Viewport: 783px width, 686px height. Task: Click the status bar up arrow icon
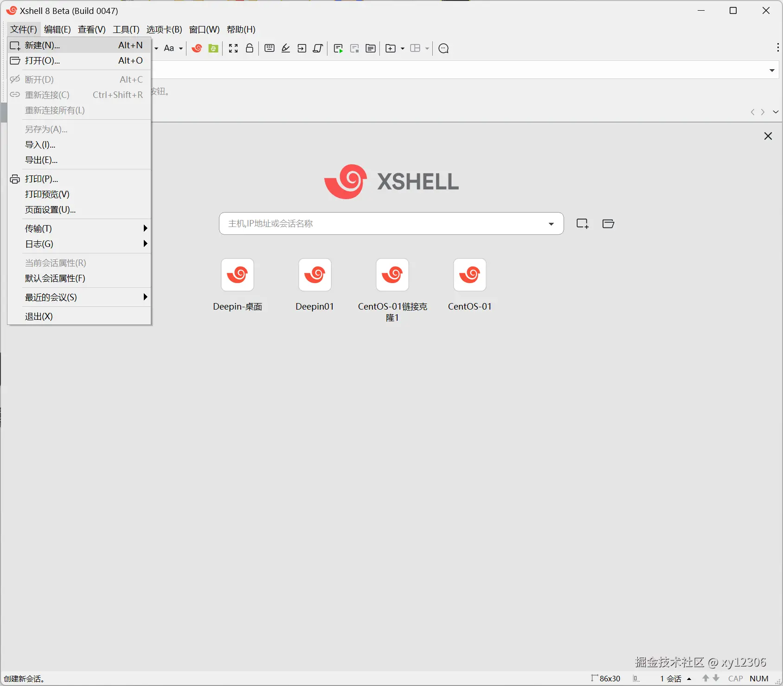(706, 678)
